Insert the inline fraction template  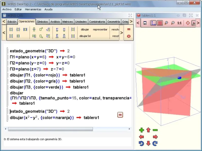(34, 36)
